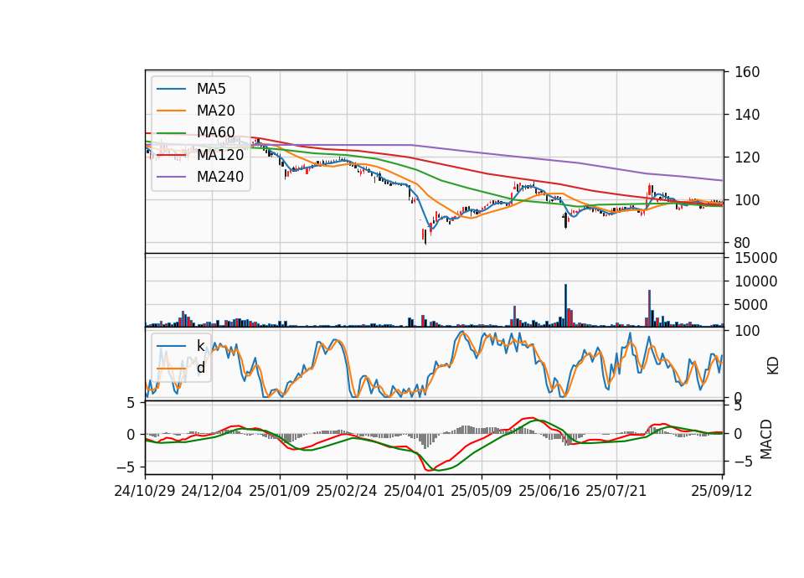Click the d legend label in KD panel
The height and width of the screenshot is (578, 804).
200,368
